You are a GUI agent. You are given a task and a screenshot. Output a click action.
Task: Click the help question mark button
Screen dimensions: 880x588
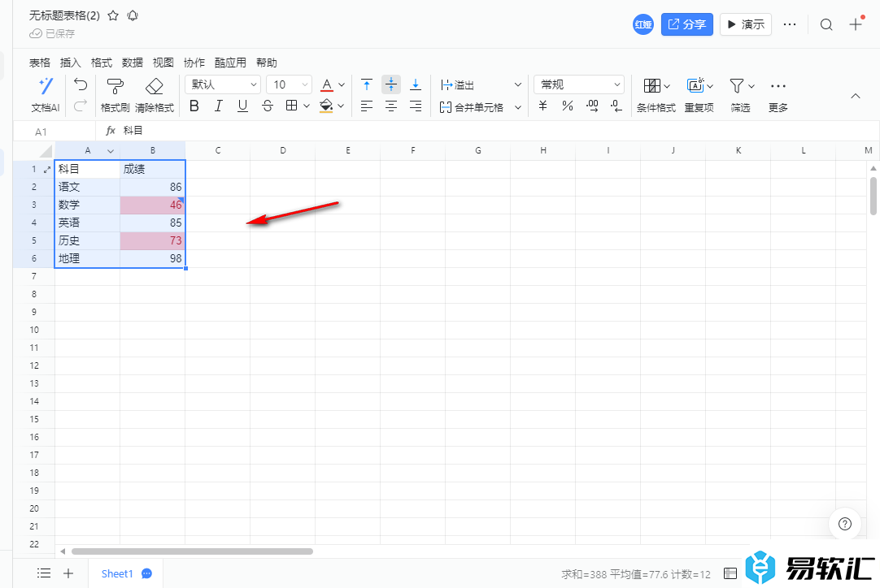click(845, 524)
